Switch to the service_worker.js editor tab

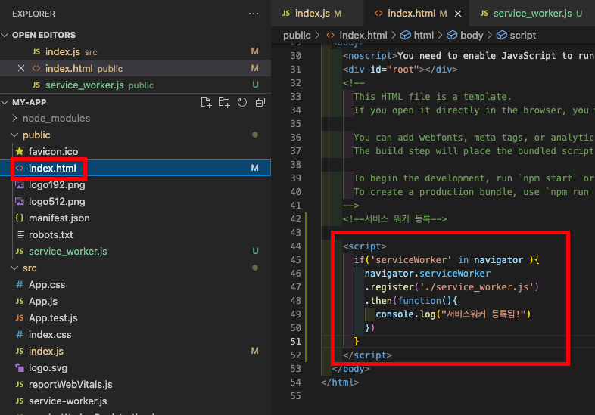click(x=532, y=14)
